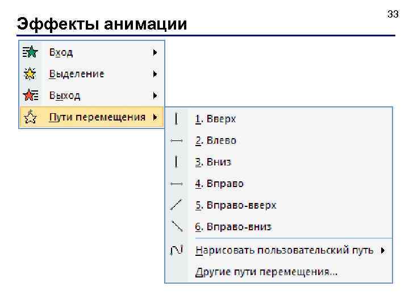Expand the Вход submenu arrow

pyautogui.click(x=155, y=52)
